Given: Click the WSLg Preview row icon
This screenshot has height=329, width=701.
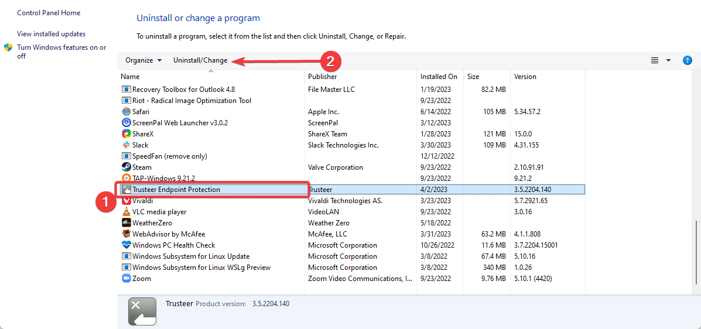Looking at the screenshot, I should [x=126, y=268].
